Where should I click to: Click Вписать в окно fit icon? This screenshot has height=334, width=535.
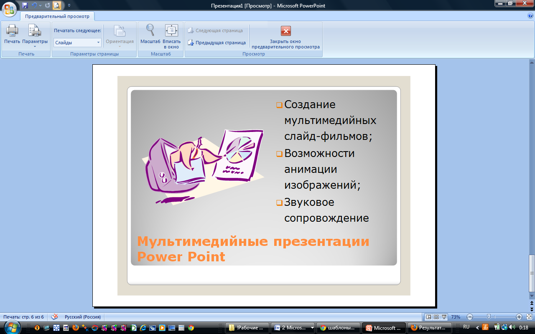(171, 30)
